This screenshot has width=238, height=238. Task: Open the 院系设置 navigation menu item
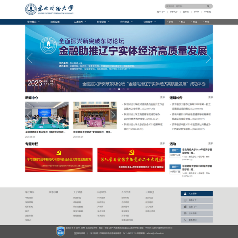click(x=55, y=22)
